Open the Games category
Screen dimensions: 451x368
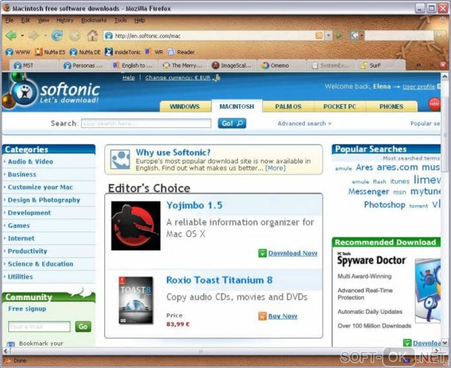point(19,225)
